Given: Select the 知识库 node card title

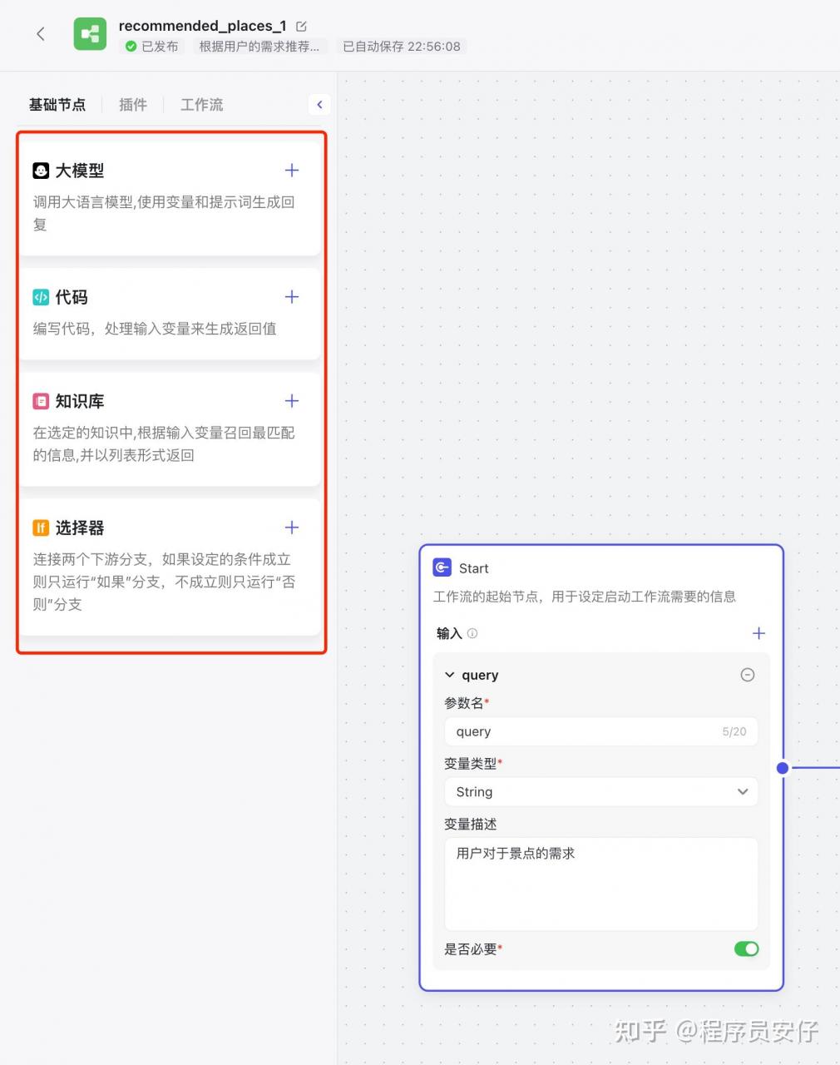Looking at the screenshot, I should [80, 401].
